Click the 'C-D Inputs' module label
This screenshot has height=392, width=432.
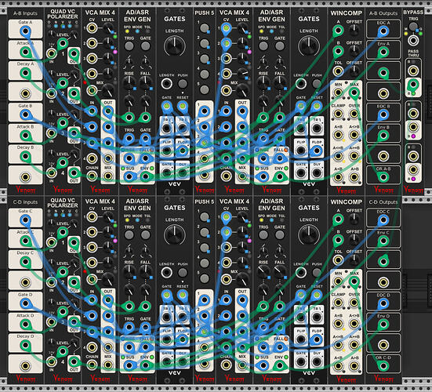25,202
